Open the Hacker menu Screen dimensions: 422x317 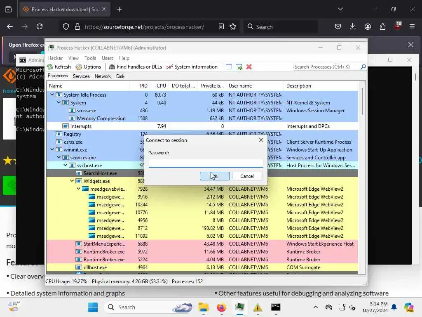click(55, 58)
